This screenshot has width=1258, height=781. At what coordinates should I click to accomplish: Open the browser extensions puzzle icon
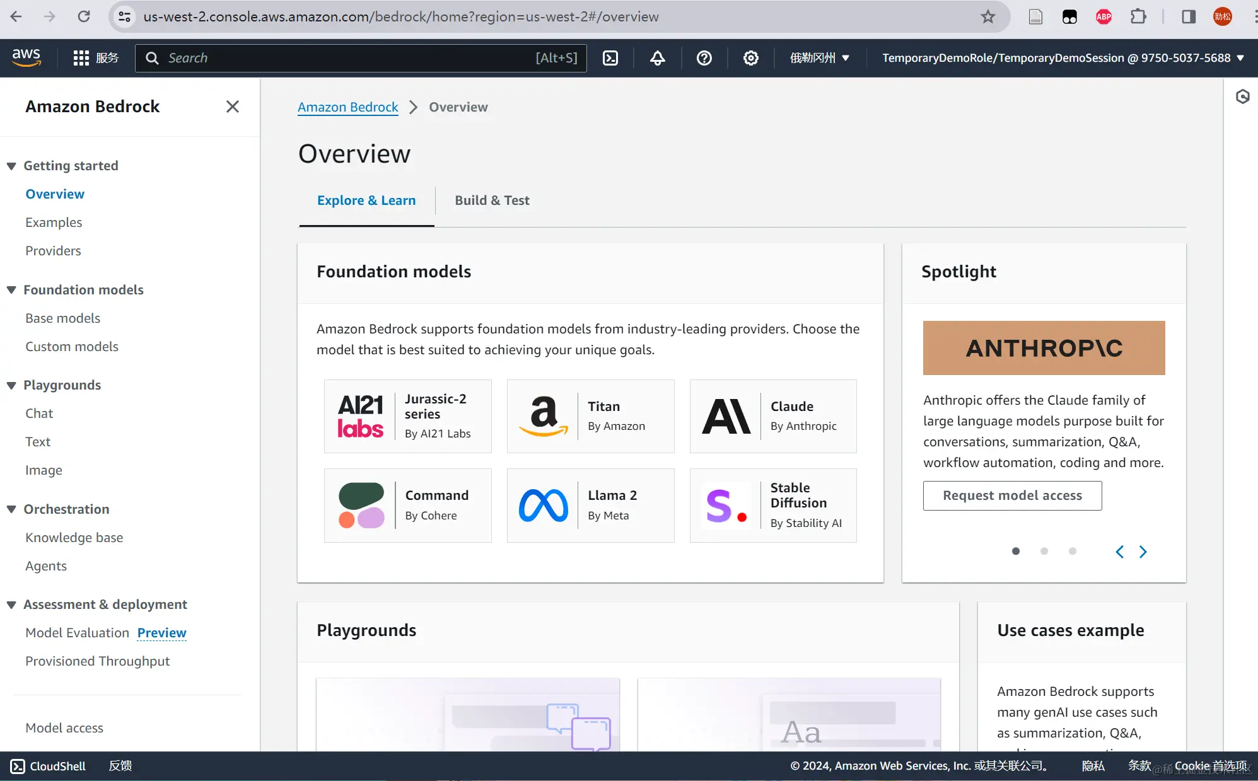1138,17
